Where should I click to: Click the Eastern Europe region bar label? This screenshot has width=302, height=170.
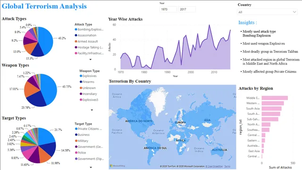253,141
